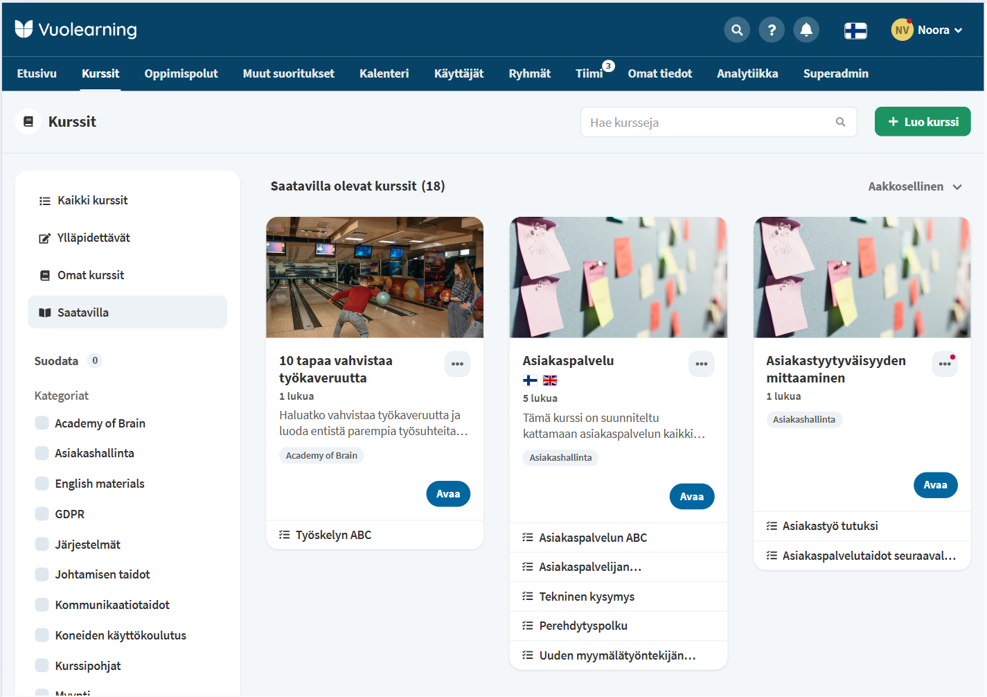987x697 pixels.
Task: Open Analytiikka tab
Action: [747, 73]
